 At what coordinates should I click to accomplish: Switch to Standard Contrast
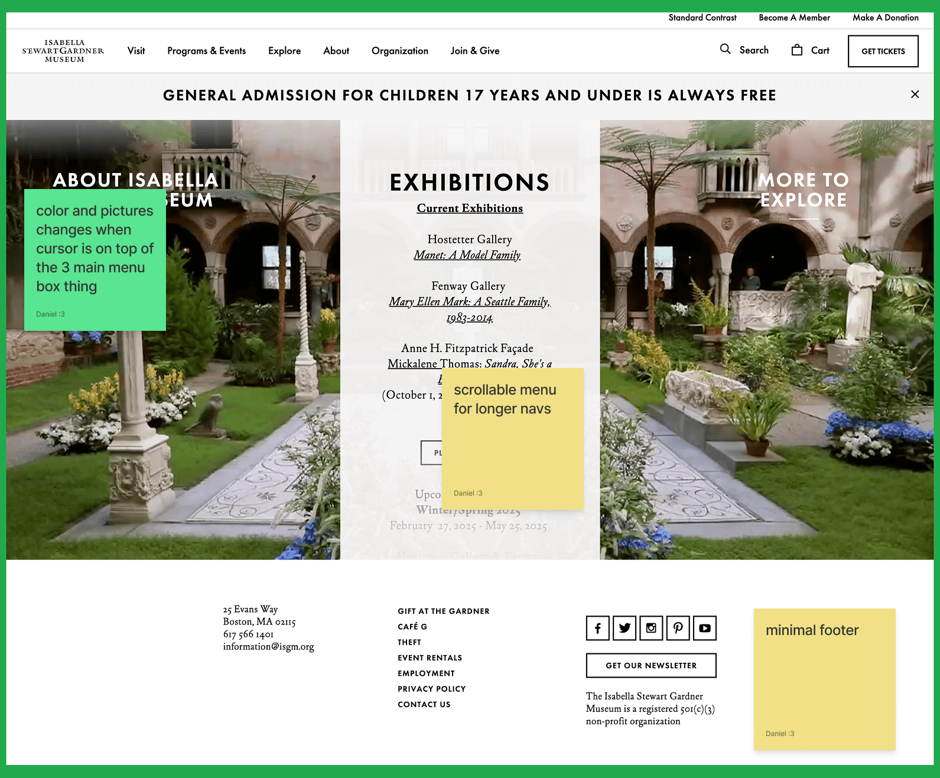(702, 18)
